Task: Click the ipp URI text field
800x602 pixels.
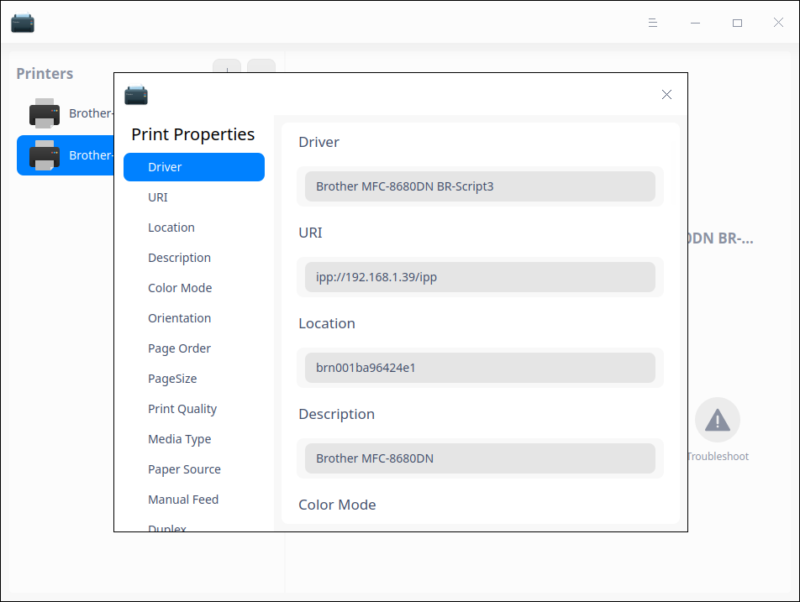Action: (x=480, y=276)
